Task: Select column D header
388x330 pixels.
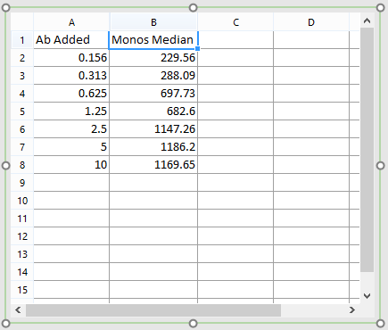Action: pos(311,22)
